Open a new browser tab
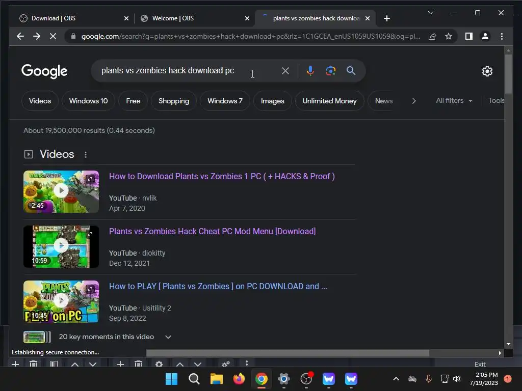522x391 pixels. [x=387, y=18]
